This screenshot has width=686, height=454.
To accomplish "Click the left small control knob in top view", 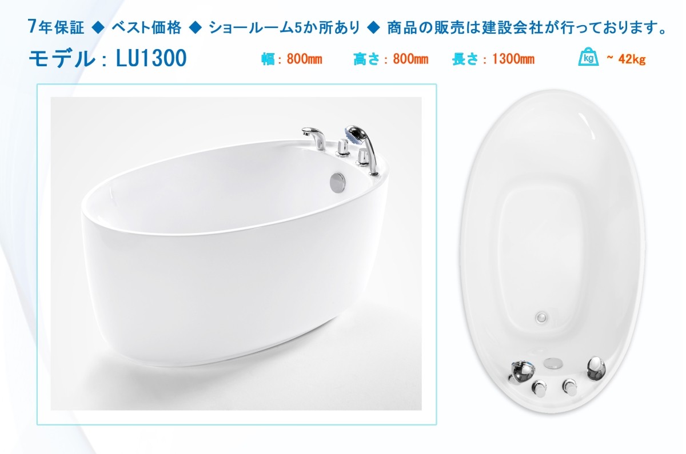I will 540,388.
